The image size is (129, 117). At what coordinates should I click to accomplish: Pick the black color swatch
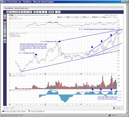5,14
